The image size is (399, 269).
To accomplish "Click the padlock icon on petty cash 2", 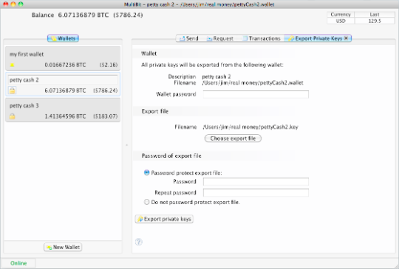I will (x=12, y=91).
